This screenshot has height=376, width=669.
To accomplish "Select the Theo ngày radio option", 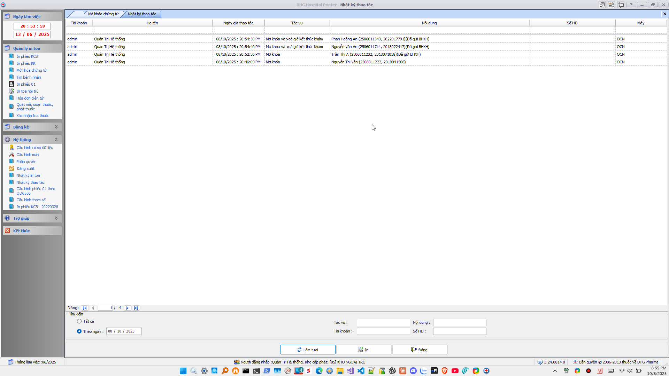I will (79, 331).
